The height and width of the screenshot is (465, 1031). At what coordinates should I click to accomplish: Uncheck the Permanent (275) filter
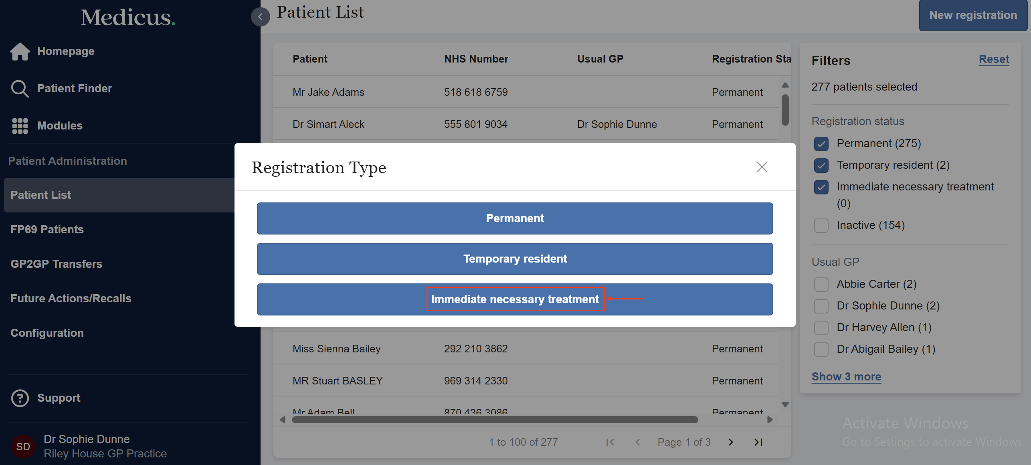[x=821, y=144]
